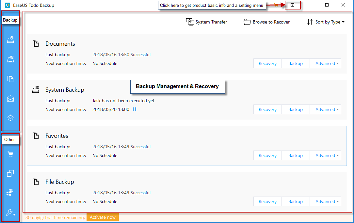Open the sidebar shopping cart icon

tap(10, 154)
